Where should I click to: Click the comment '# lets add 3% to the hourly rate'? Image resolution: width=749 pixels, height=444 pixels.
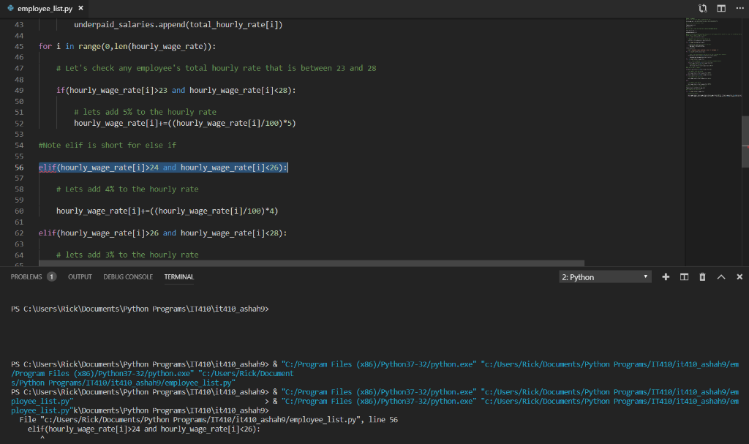[x=127, y=255]
